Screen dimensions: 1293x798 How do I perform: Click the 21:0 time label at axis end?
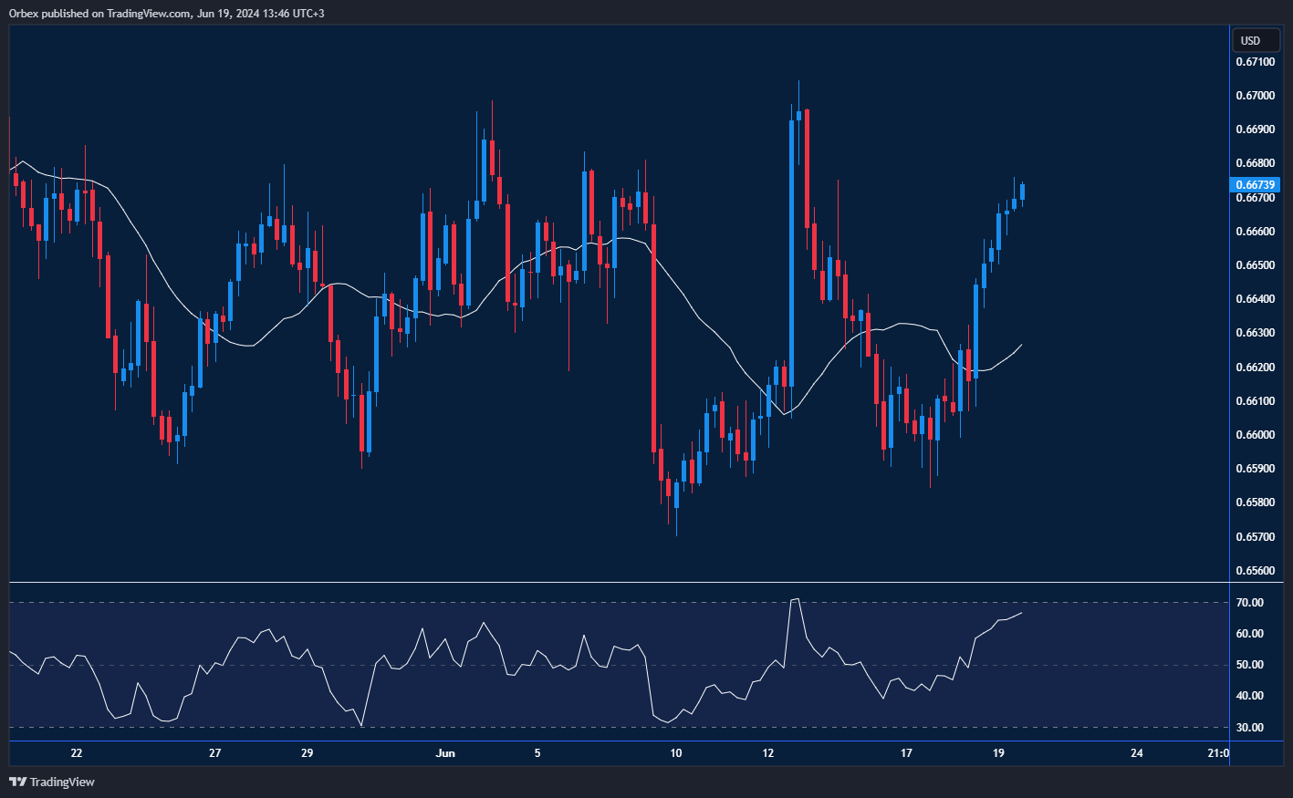(1217, 753)
